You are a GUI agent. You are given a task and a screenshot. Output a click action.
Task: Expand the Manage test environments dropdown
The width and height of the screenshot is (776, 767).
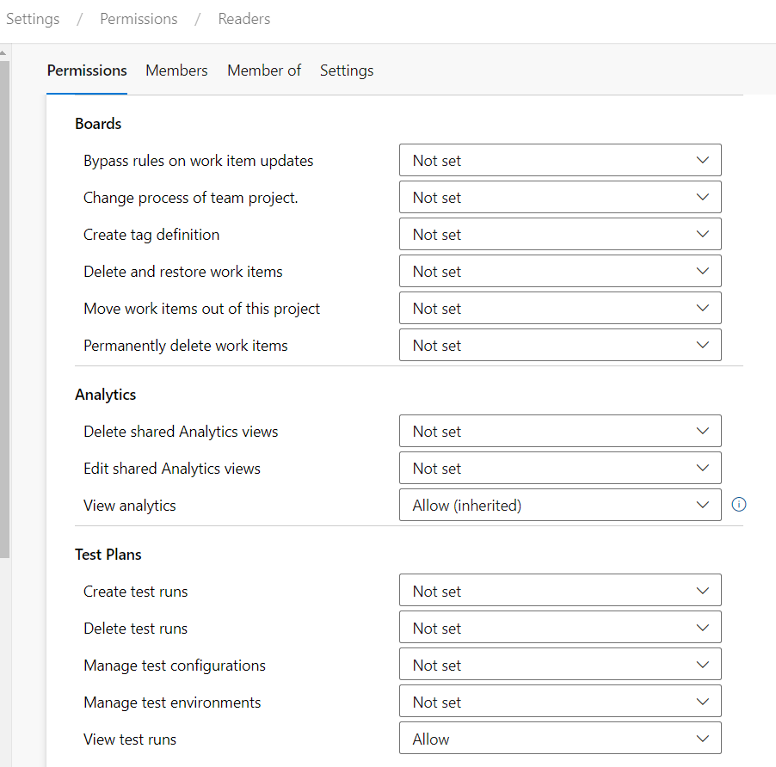560,703
